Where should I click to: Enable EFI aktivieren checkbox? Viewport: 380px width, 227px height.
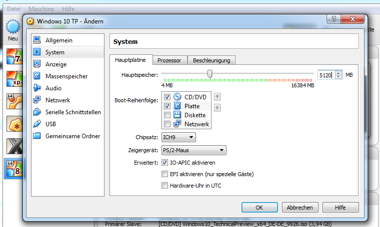[164, 174]
